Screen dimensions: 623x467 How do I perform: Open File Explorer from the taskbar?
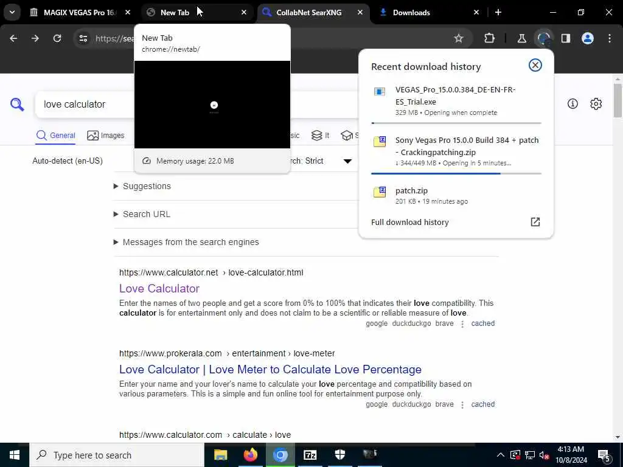click(220, 455)
